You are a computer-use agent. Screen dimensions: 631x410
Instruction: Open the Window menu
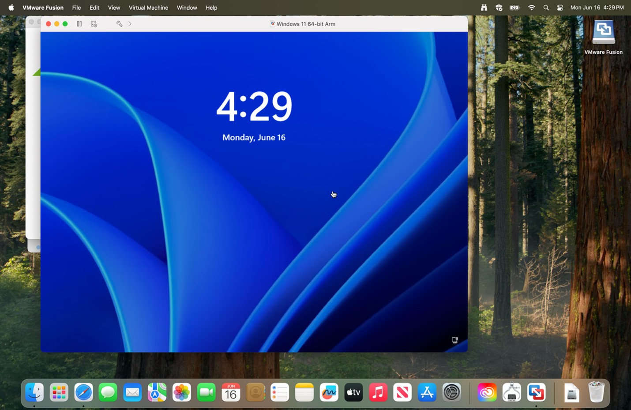tap(187, 8)
